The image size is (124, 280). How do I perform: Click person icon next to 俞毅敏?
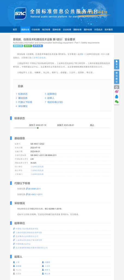tap(14, 266)
